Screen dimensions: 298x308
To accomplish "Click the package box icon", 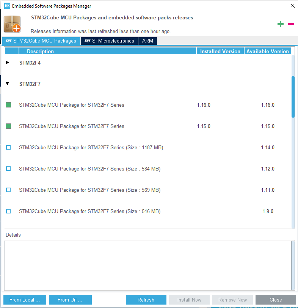I will click(12, 24).
